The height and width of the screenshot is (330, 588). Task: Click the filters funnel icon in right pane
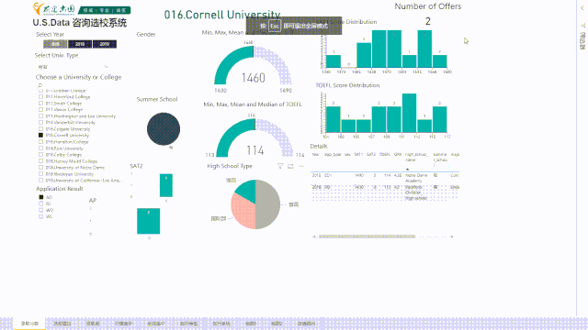coord(582,26)
